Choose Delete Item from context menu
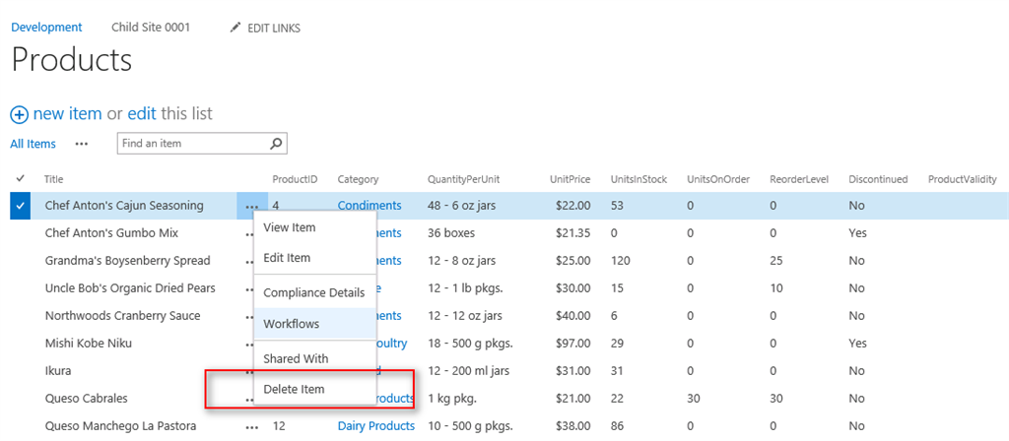The width and height of the screenshot is (1009, 441). [294, 389]
